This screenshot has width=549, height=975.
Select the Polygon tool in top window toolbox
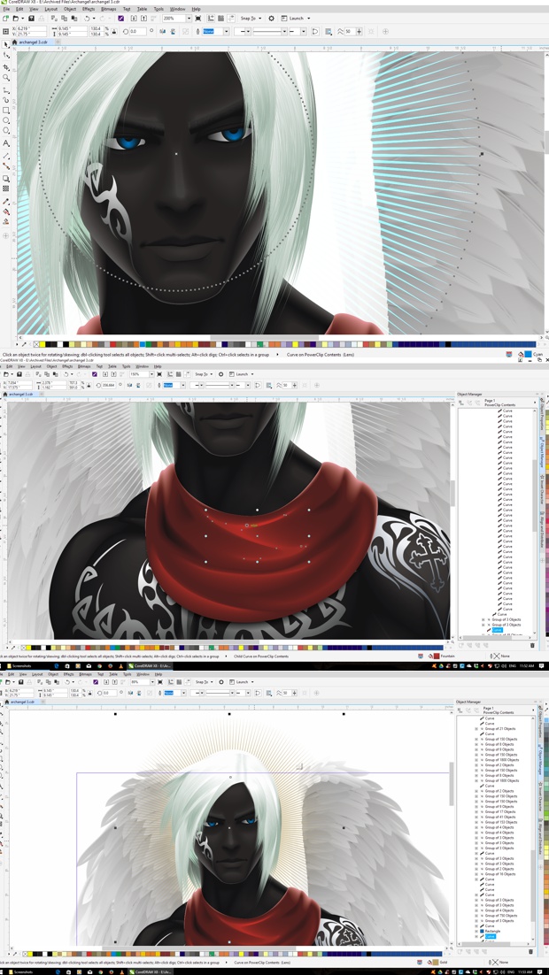click(x=6, y=131)
